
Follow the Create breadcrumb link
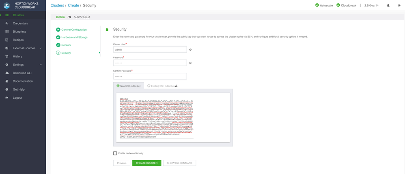(73, 5)
